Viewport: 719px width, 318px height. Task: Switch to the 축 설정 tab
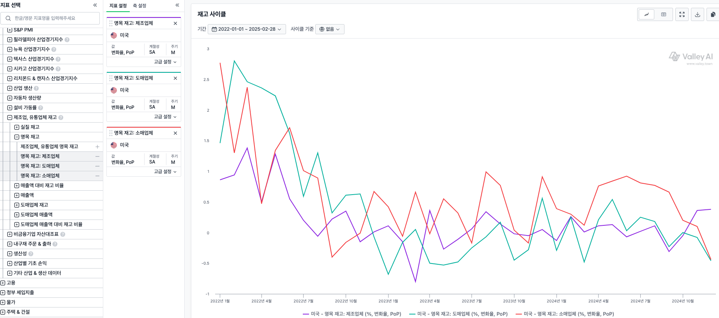(140, 6)
